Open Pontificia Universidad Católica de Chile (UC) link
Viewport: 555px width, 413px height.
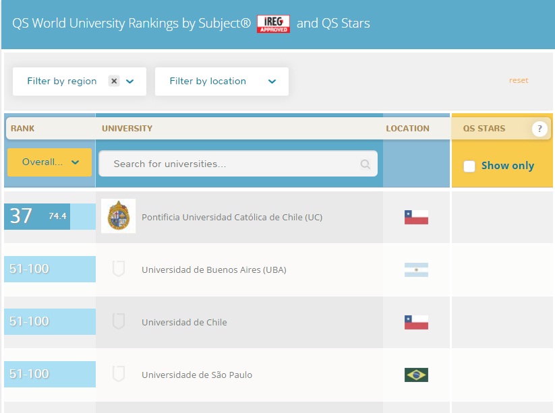pos(232,217)
